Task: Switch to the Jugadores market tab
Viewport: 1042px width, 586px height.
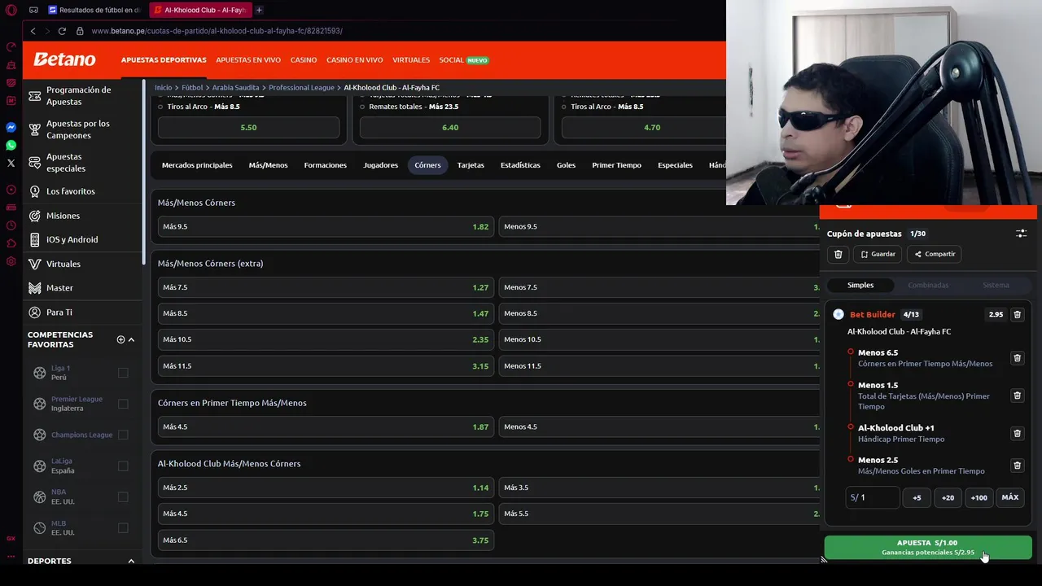Action: click(x=381, y=165)
